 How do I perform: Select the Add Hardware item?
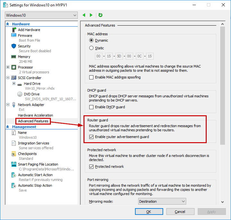coord(29,30)
